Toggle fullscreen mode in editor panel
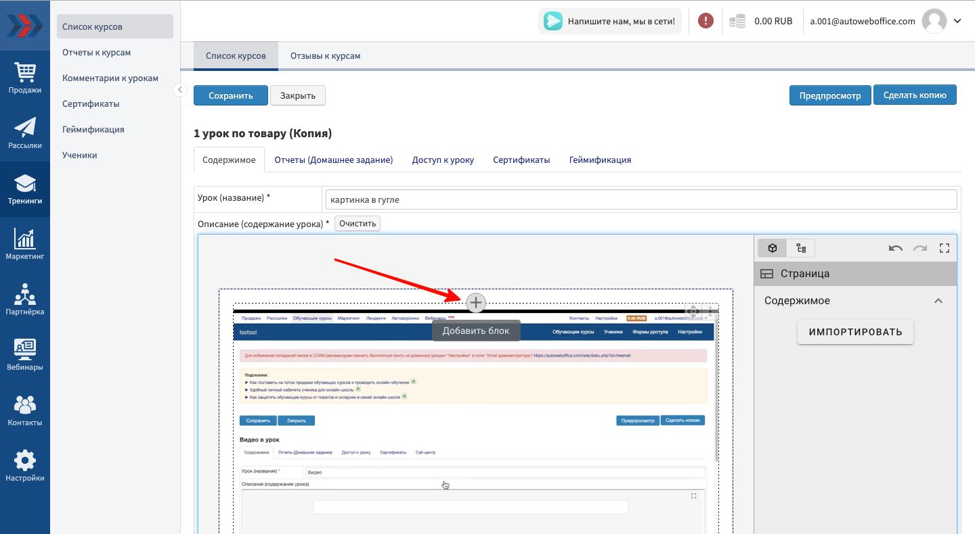The image size is (975, 534). tap(945, 248)
